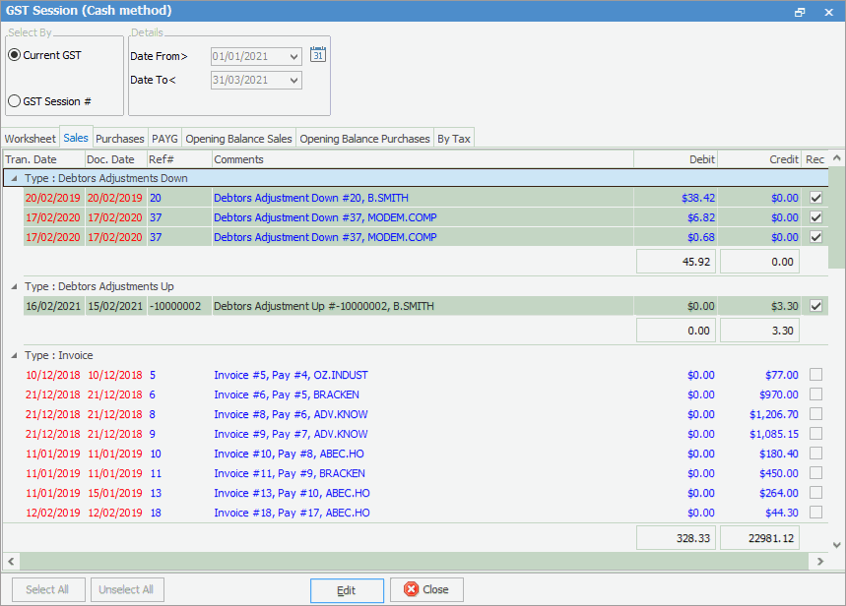The width and height of the screenshot is (846, 606).
Task: Select the GST Session # radio button
Action: click(15, 100)
